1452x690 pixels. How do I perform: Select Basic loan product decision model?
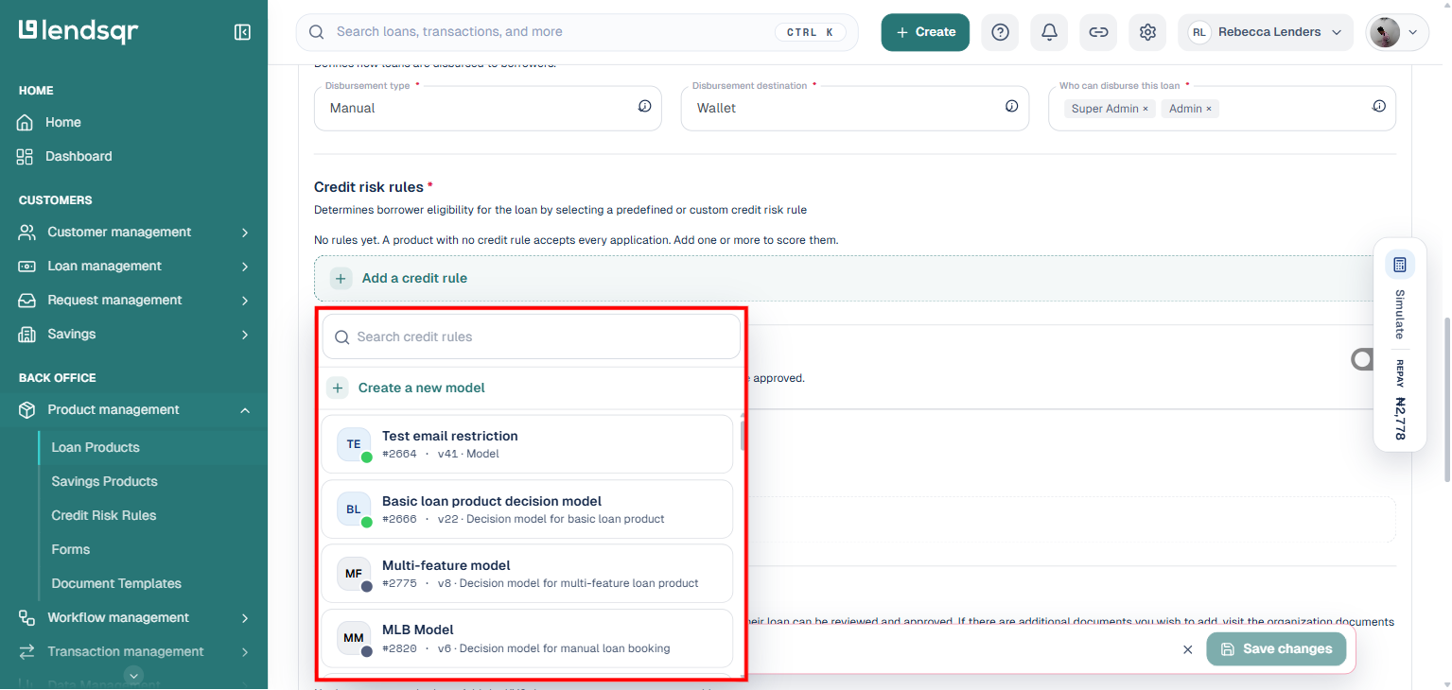coord(527,509)
